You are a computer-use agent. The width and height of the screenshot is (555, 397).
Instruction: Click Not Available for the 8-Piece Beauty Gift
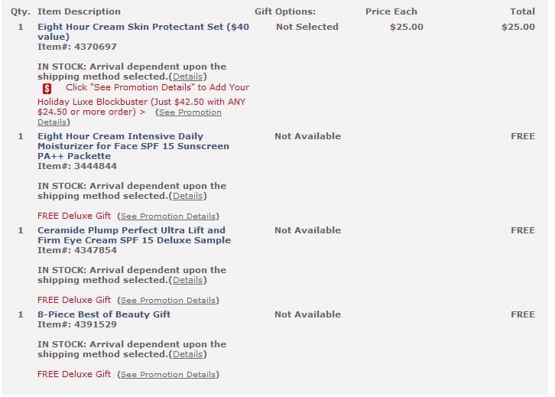click(307, 314)
